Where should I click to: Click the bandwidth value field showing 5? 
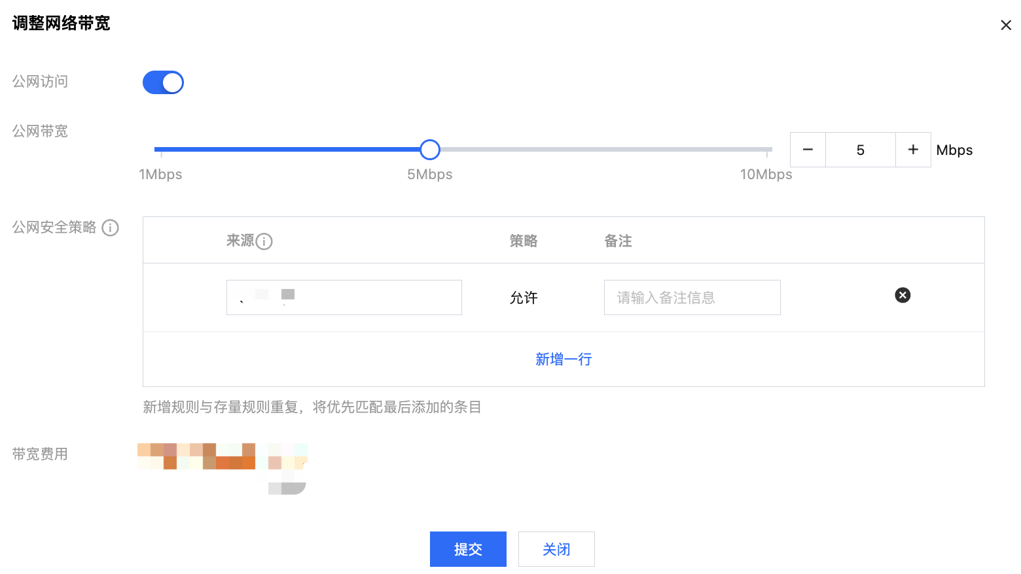pos(861,150)
